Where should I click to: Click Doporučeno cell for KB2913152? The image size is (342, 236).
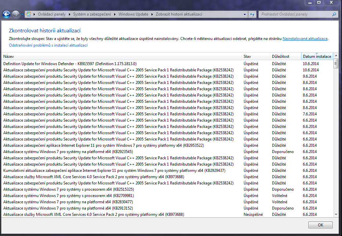[283, 208]
